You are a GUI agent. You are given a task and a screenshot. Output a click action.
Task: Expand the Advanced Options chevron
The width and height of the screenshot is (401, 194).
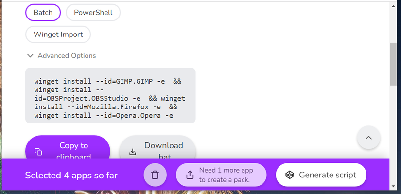[30, 56]
